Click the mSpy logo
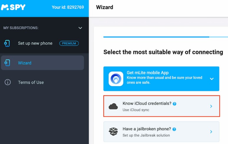This screenshot has width=228, height=144. (13, 7)
